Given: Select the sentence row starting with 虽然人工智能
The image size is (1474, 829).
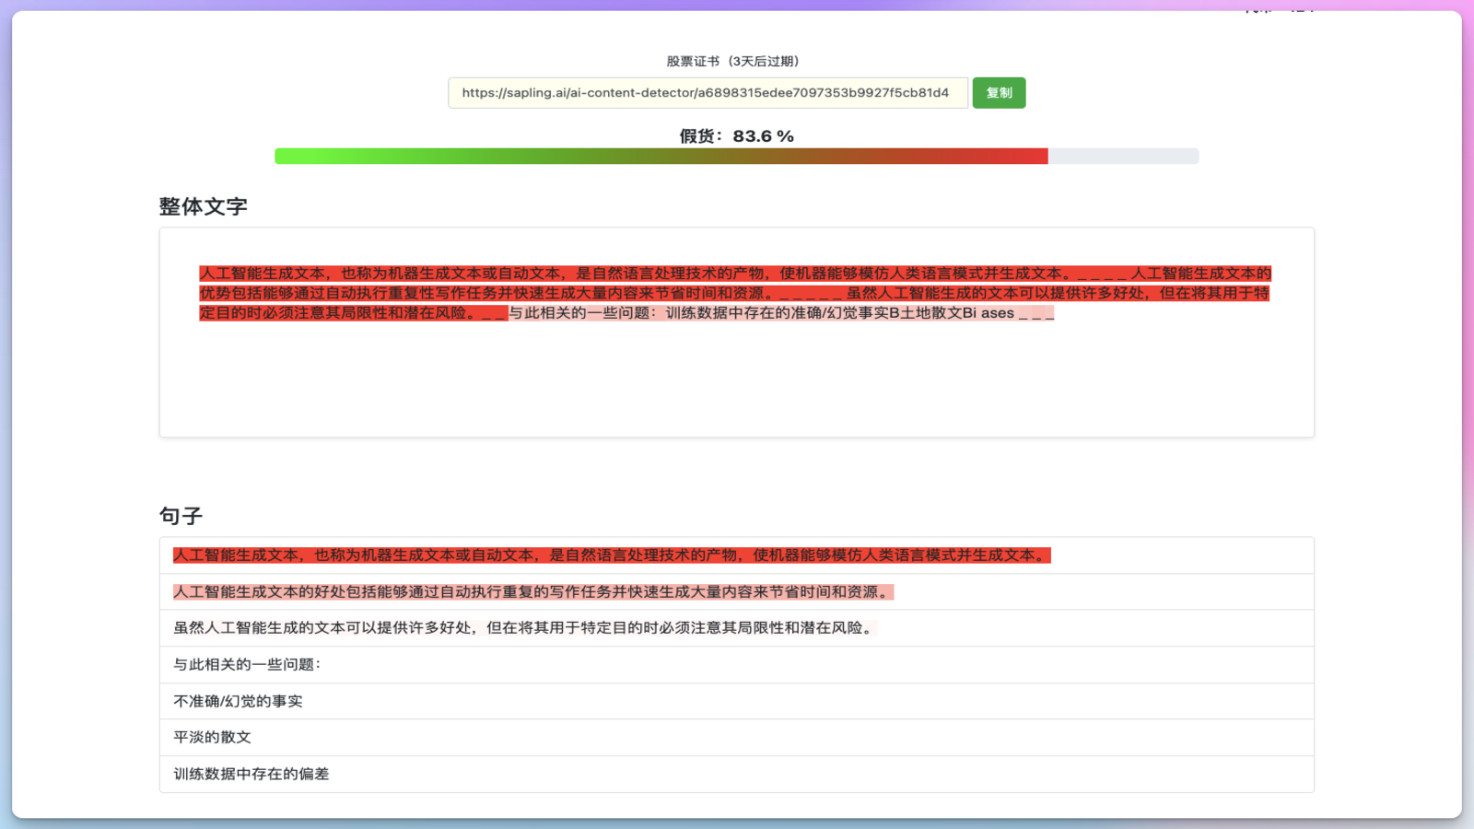Looking at the screenshot, I should pyautogui.click(x=523, y=628).
